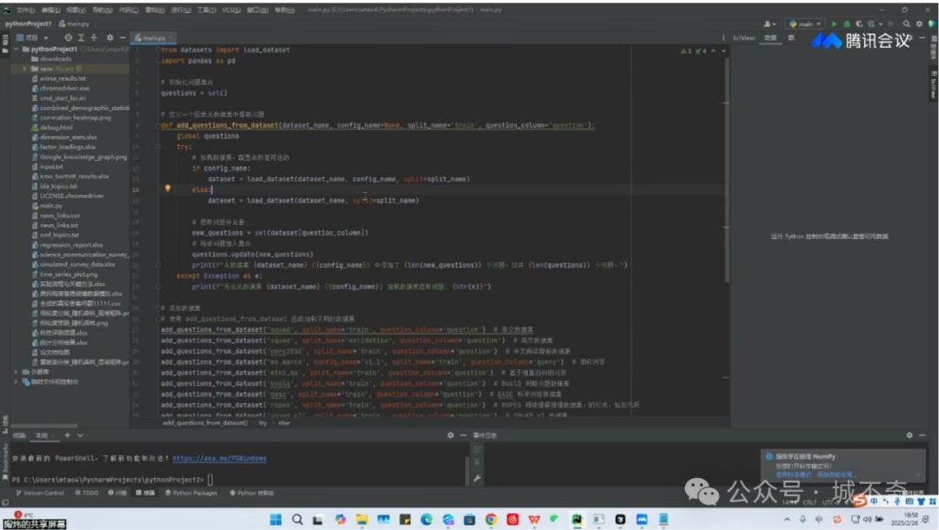Collapse all icon in Project panel toolbar

point(94,37)
